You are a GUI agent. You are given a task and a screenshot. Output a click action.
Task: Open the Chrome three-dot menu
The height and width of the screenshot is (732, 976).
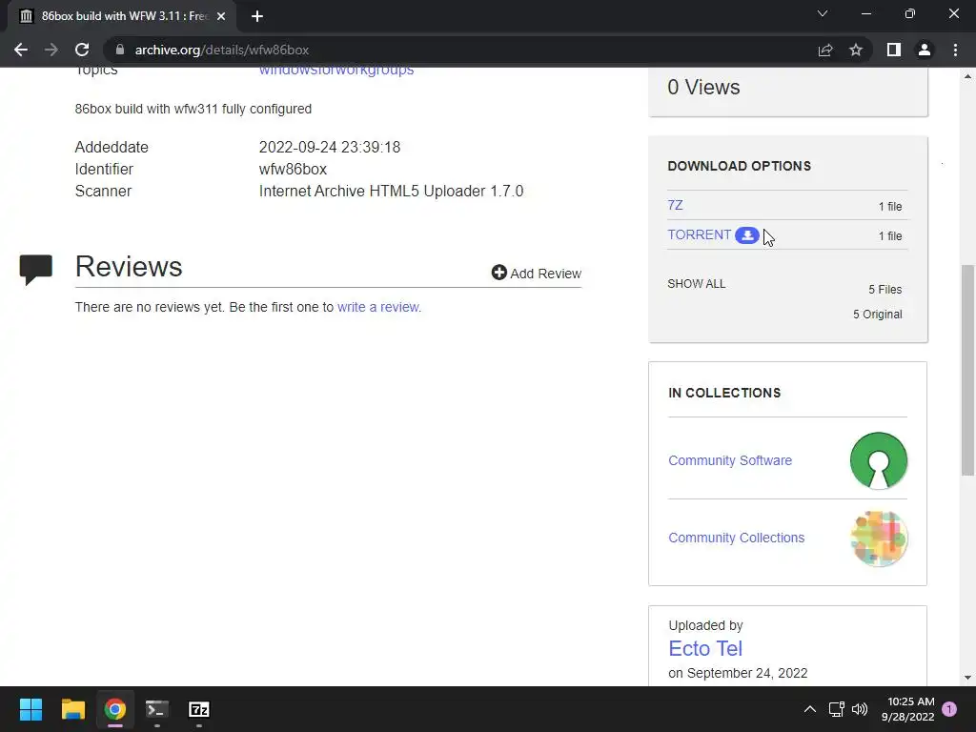point(955,50)
